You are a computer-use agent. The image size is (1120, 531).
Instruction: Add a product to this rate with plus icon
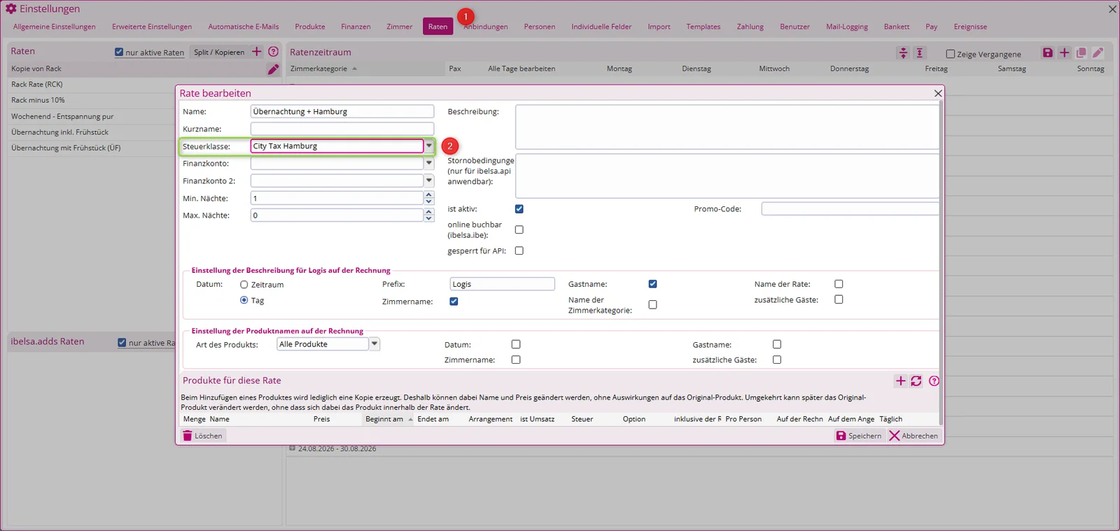tap(901, 381)
